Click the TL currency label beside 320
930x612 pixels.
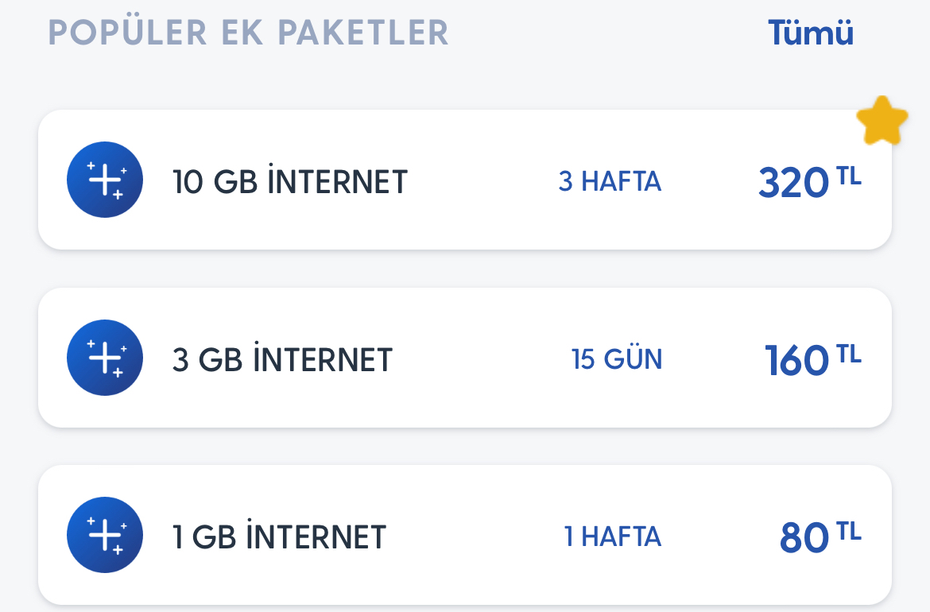pos(849,176)
